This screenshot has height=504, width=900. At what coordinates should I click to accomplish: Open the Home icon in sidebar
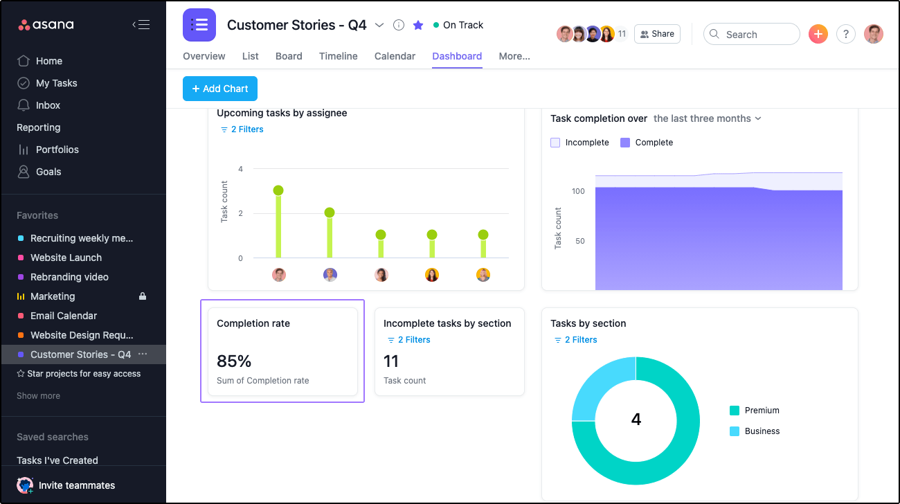coord(24,61)
